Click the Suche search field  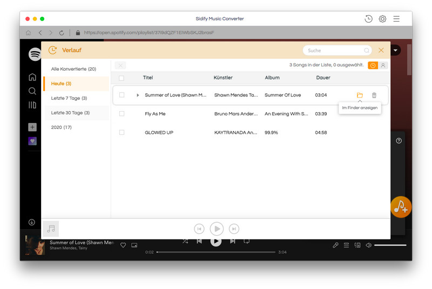click(337, 50)
